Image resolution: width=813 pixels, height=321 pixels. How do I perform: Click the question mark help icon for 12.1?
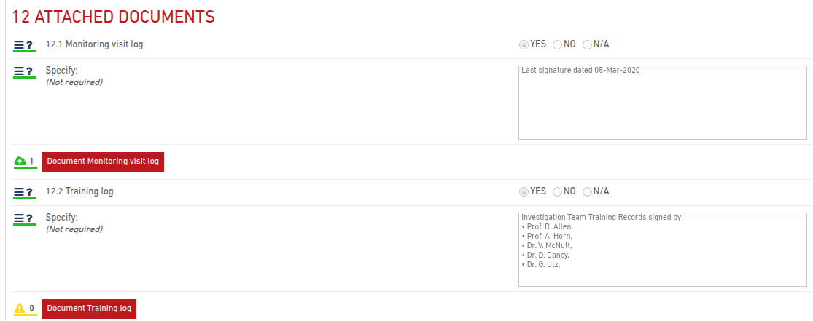(x=30, y=45)
